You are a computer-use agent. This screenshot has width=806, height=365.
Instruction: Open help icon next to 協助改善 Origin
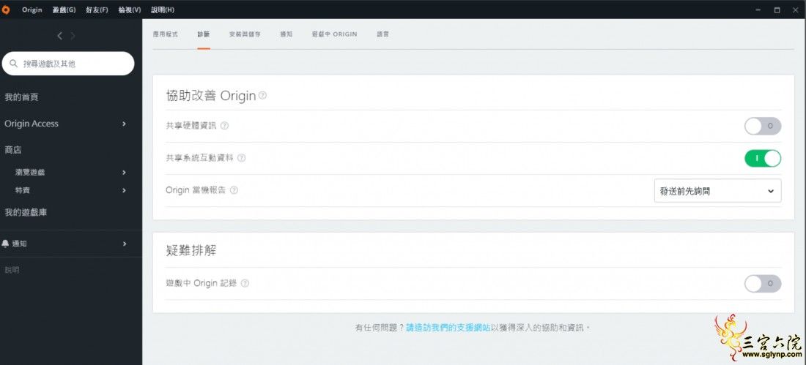pos(262,95)
